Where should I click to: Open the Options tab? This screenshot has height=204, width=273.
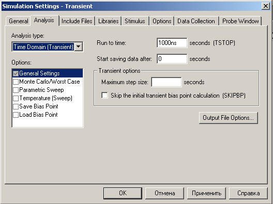tap(162, 21)
